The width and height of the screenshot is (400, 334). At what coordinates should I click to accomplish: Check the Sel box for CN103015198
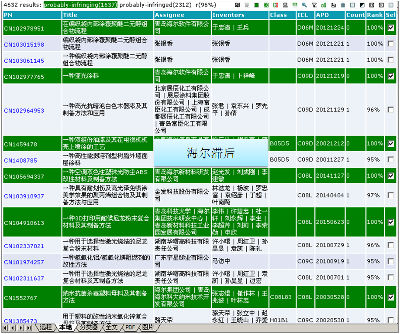point(391,44)
